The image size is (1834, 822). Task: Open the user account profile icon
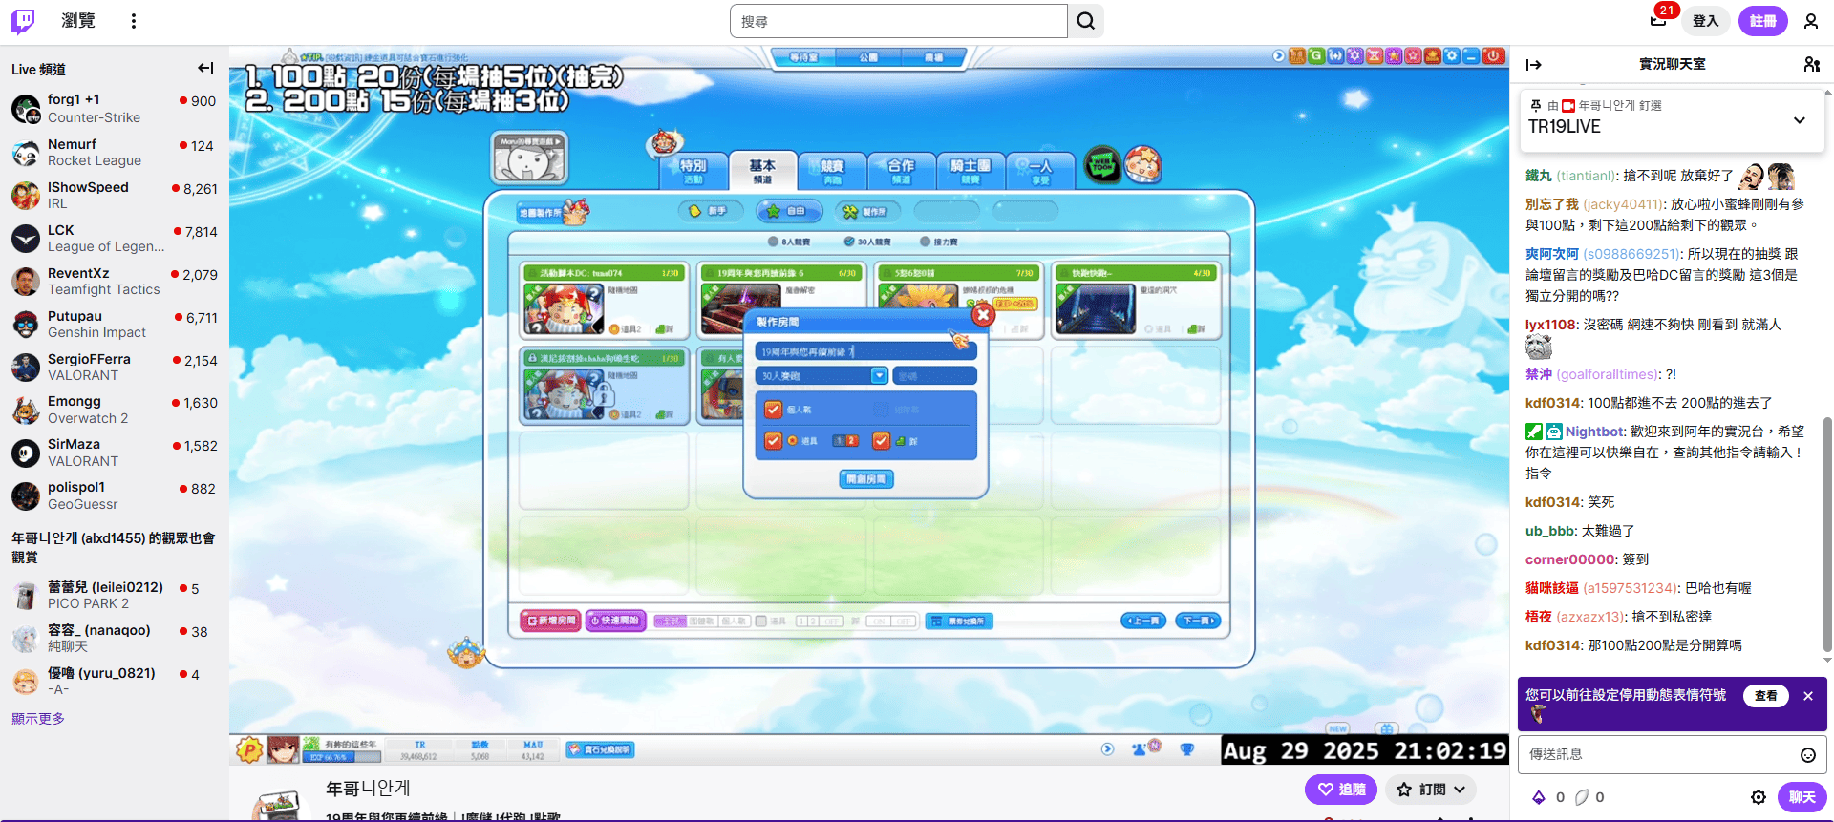1810,21
